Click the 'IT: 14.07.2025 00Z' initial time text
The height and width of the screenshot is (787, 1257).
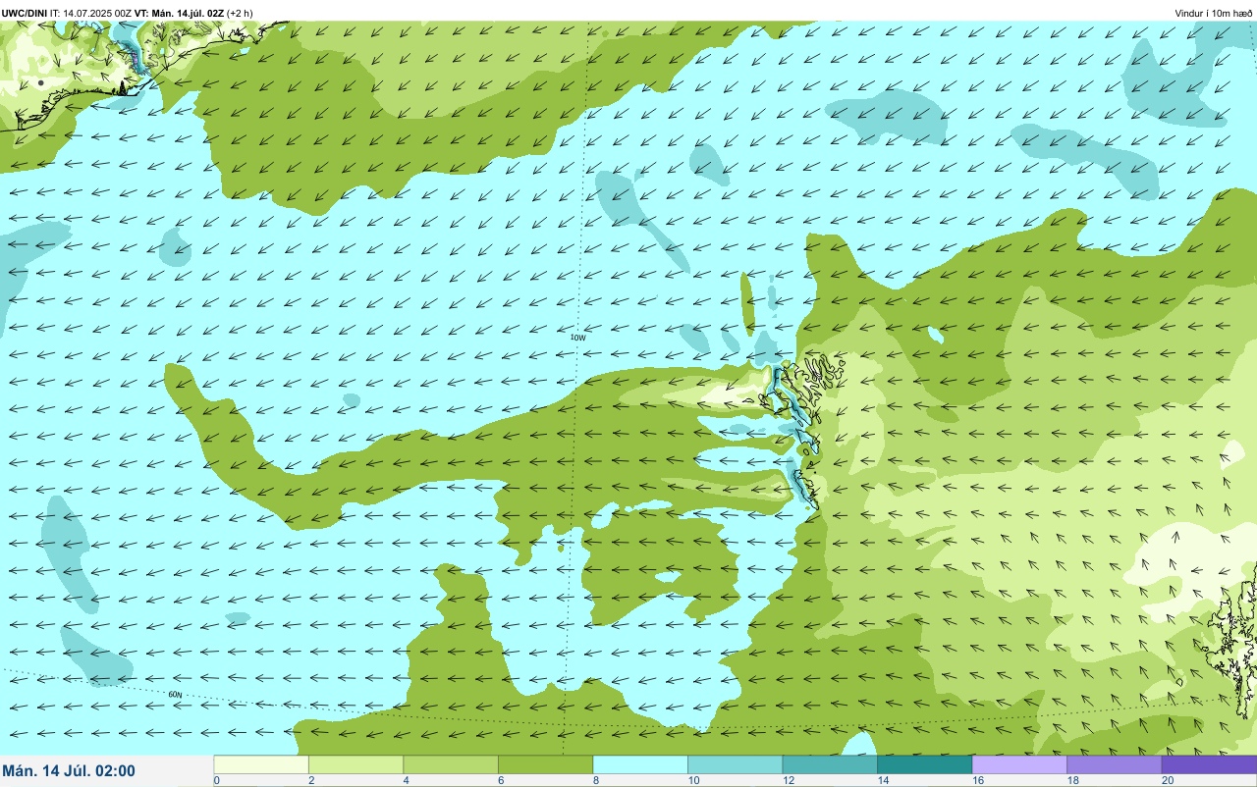click(x=90, y=13)
